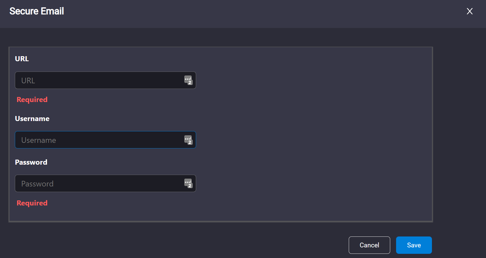Viewport: 486px width, 258px height.
Task: Click the Secure Email dialog title
Action: pos(37,11)
